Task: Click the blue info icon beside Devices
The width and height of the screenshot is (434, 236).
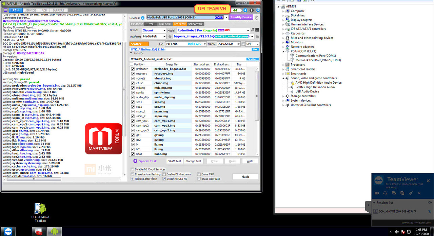Action: coord(143,18)
